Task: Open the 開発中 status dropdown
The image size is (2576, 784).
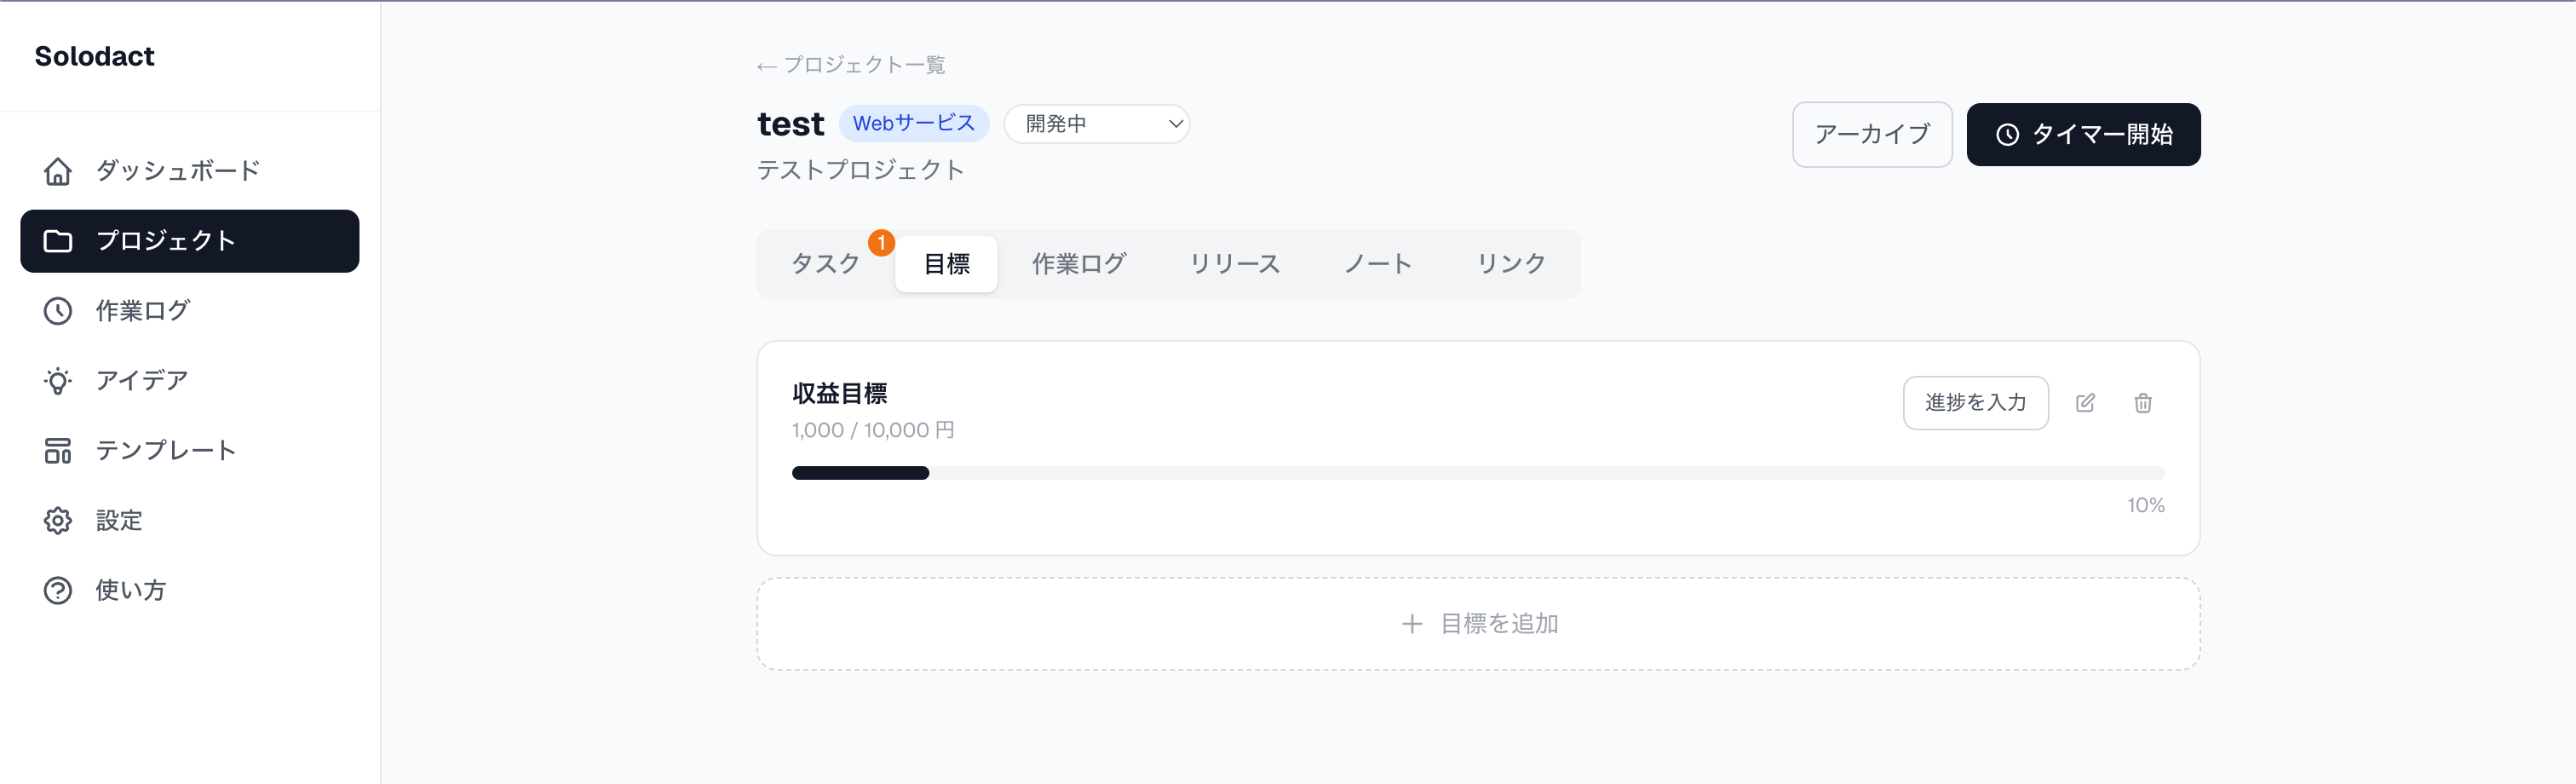Action: [x=1097, y=124]
